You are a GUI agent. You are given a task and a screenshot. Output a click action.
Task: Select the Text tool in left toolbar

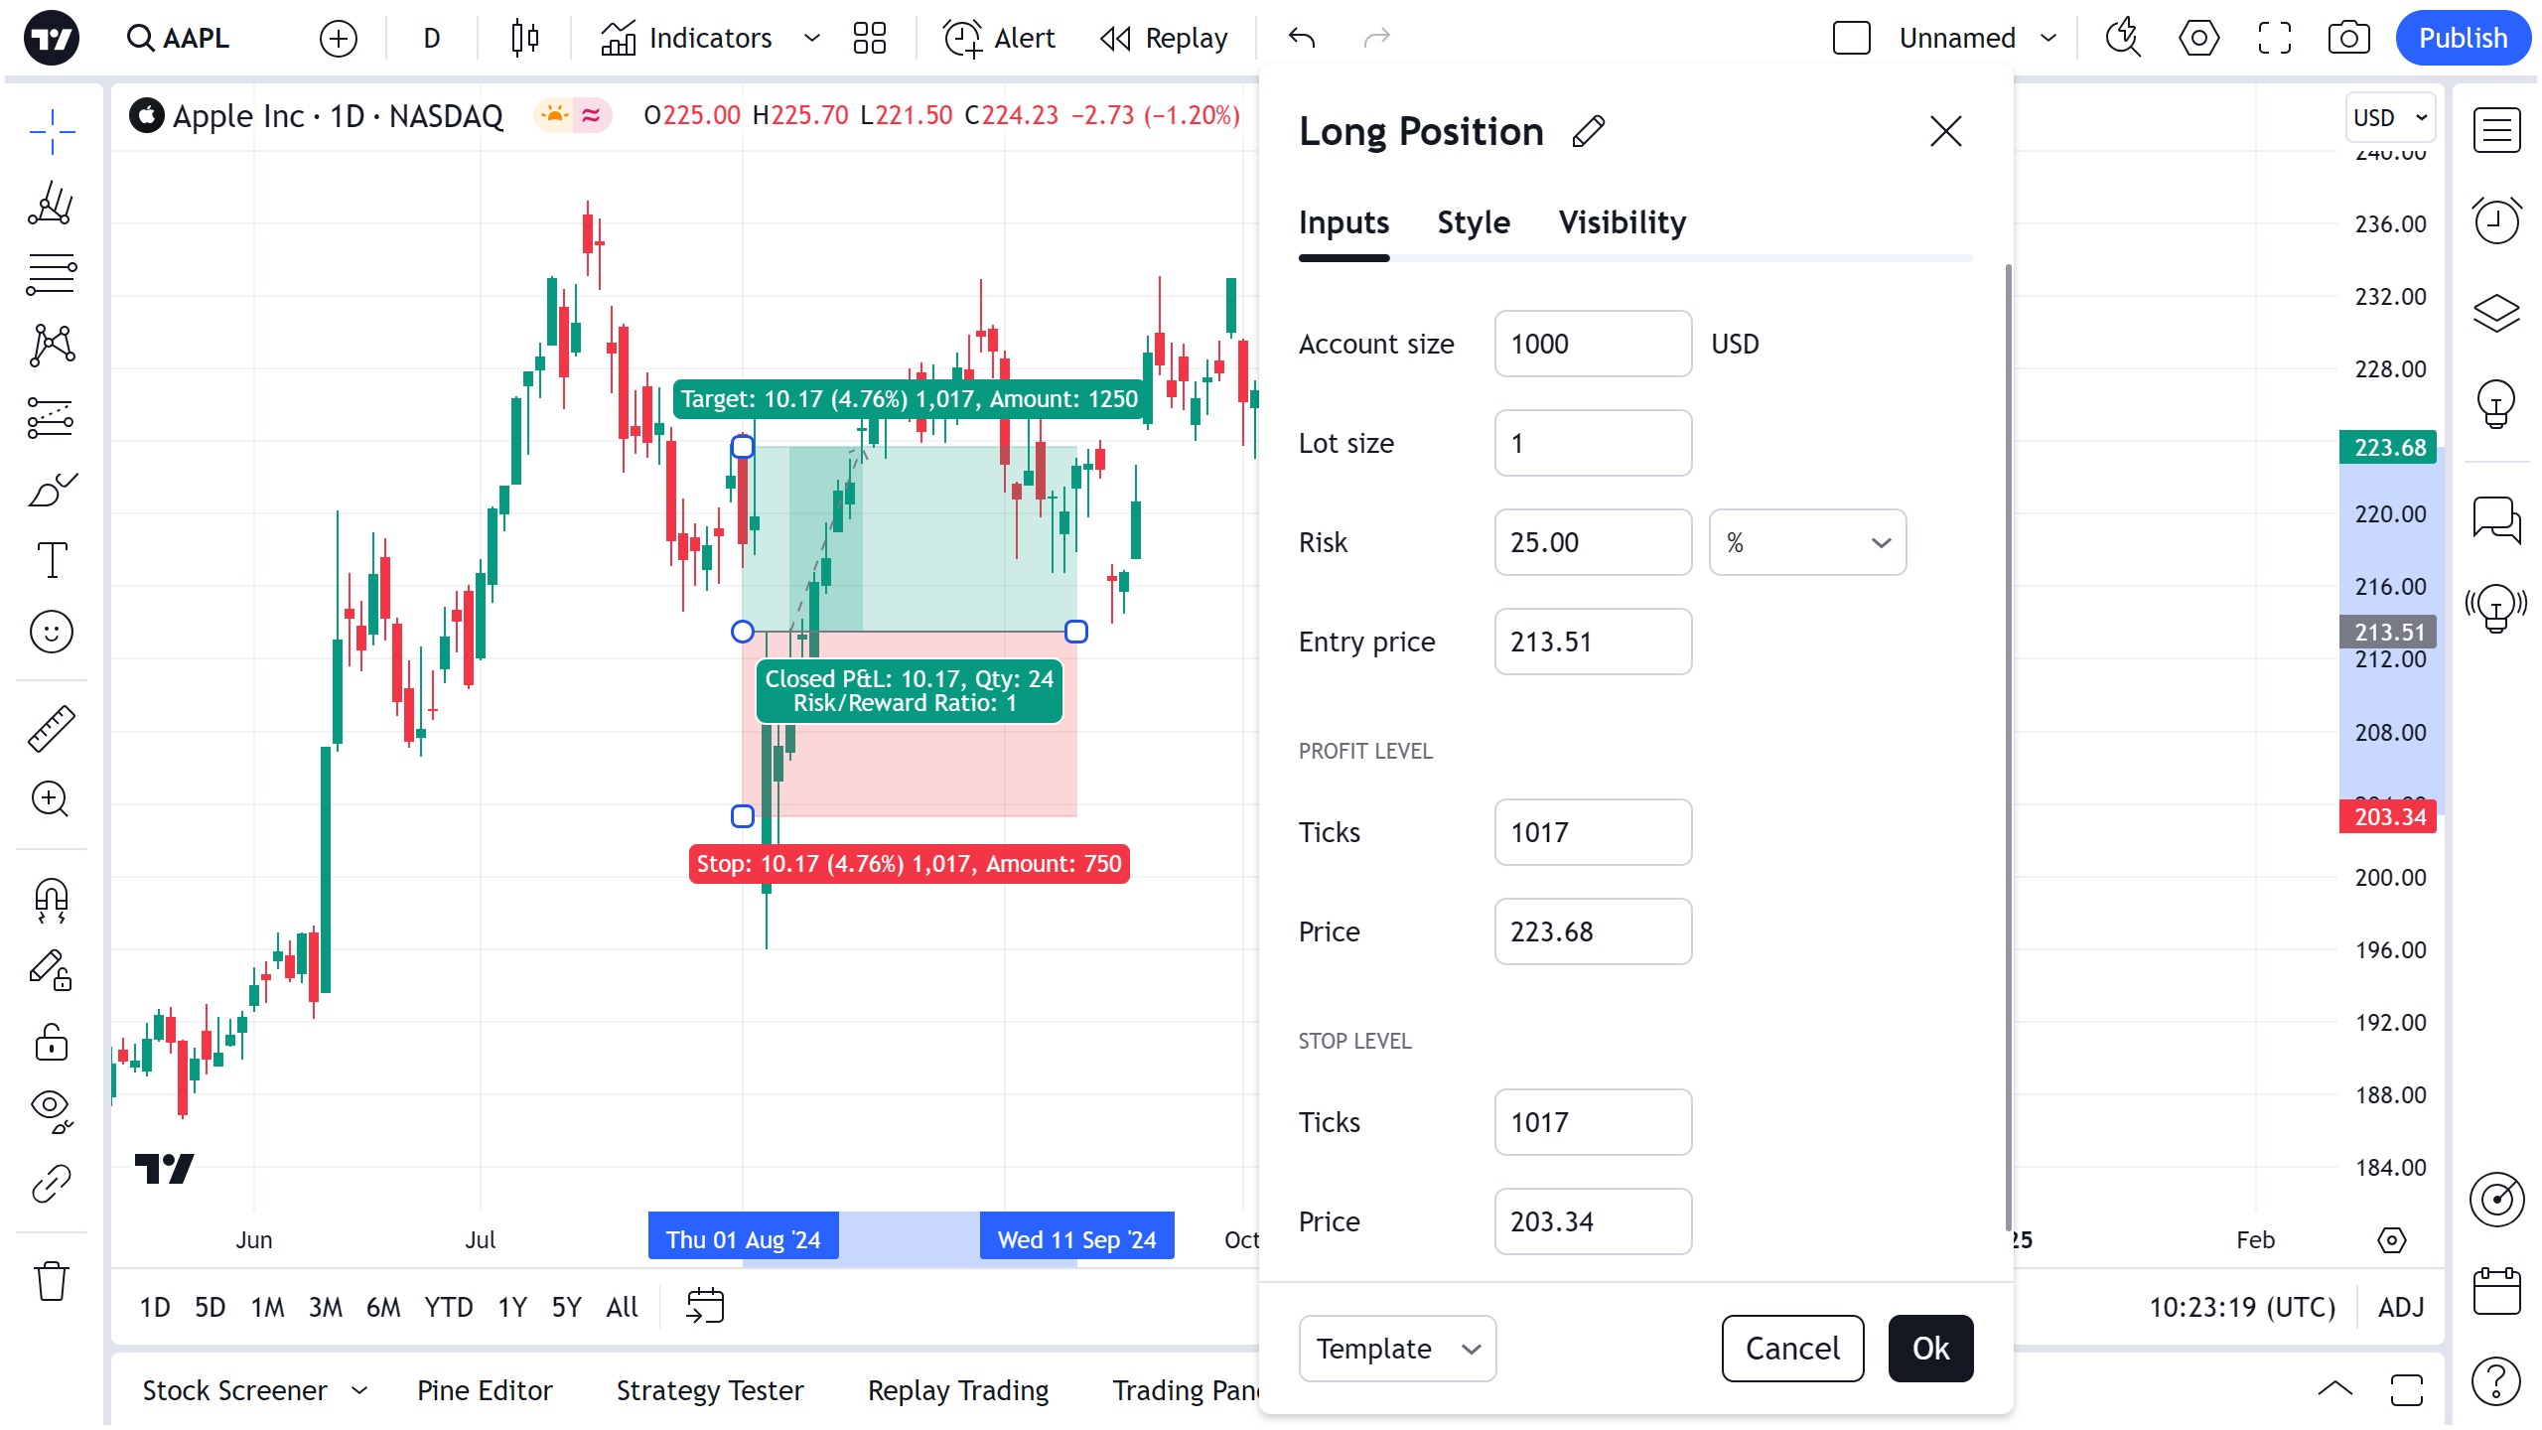[52, 560]
